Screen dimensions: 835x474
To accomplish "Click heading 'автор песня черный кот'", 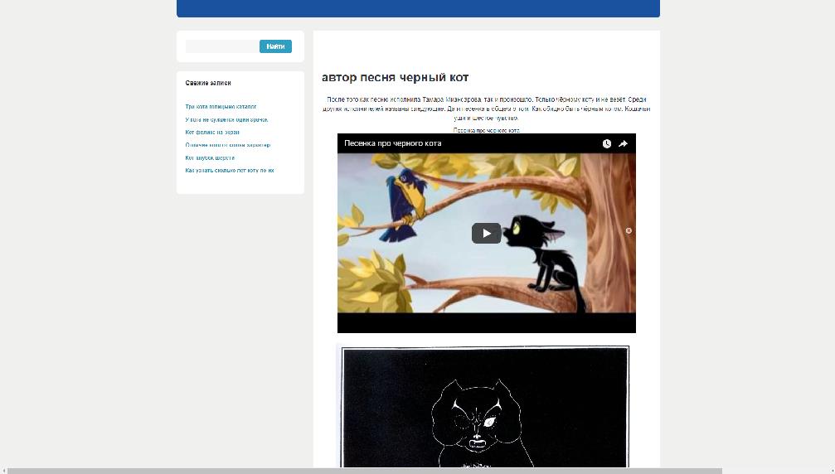I will point(396,78).
